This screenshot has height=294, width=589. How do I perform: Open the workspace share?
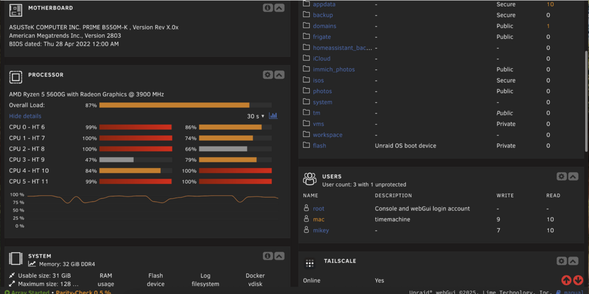[327, 135]
